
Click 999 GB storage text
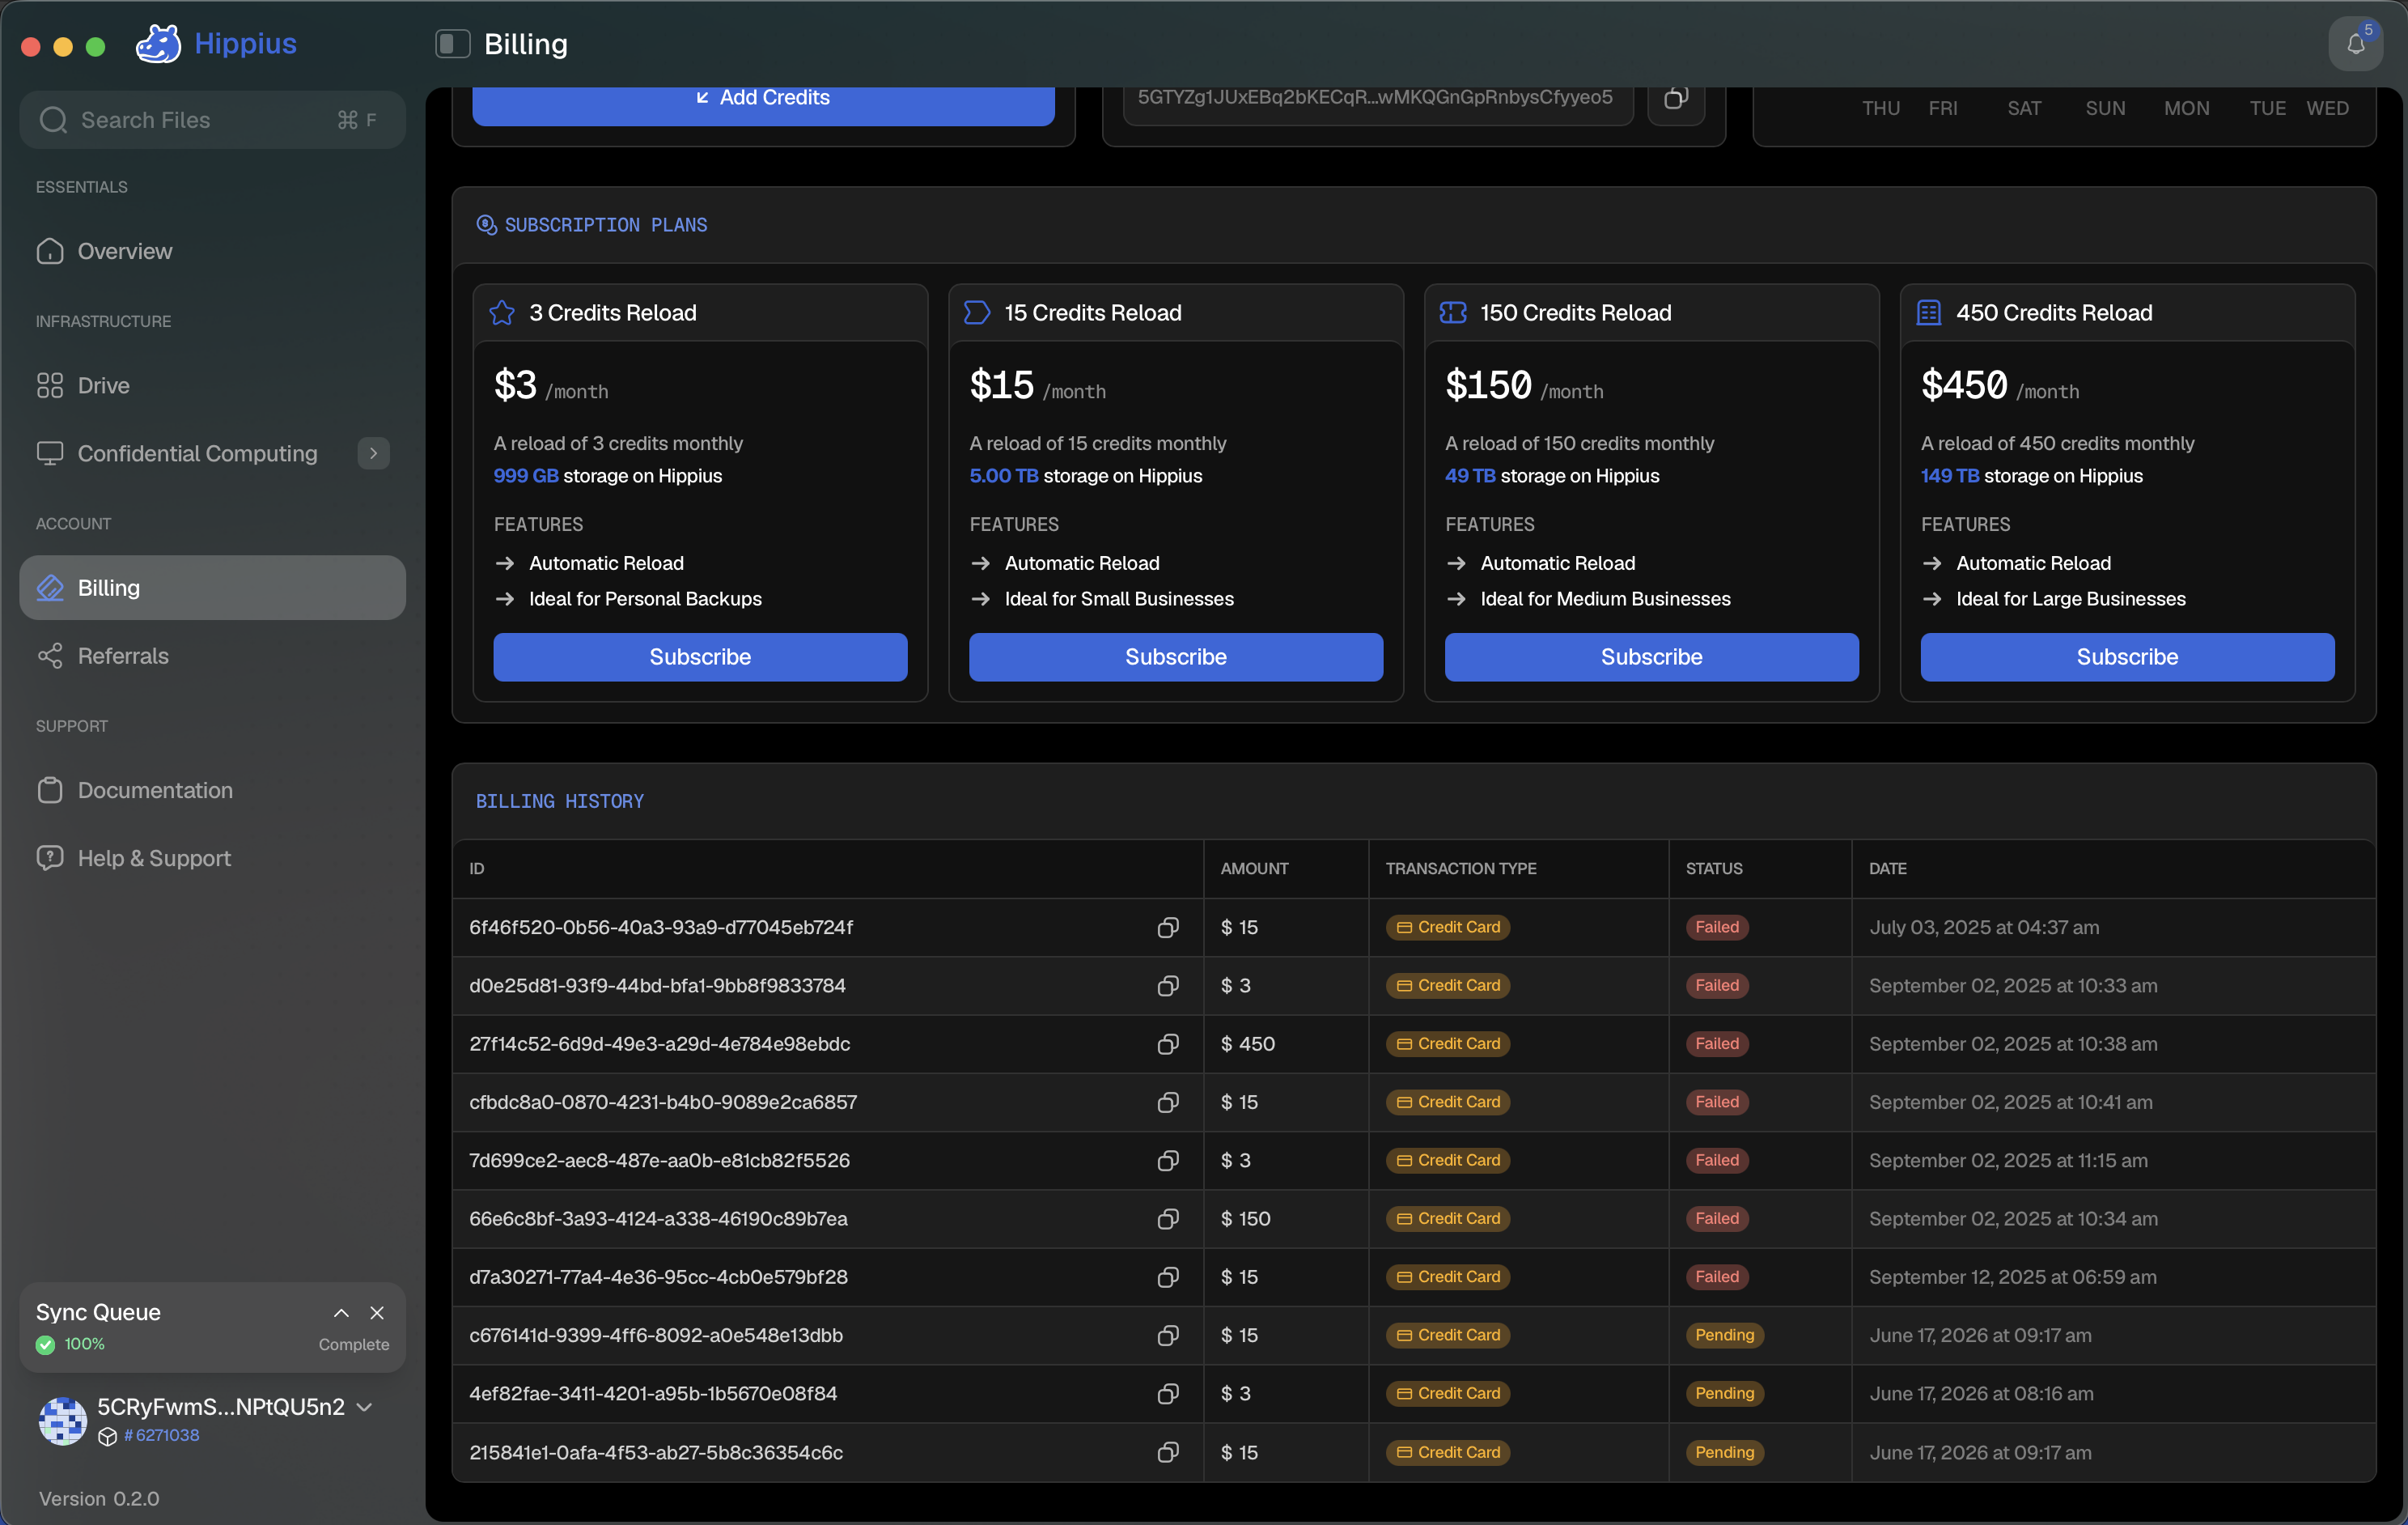[526, 476]
